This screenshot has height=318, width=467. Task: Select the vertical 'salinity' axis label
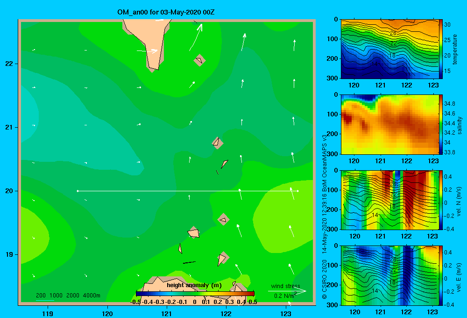pyautogui.click(x=460, y=125)
